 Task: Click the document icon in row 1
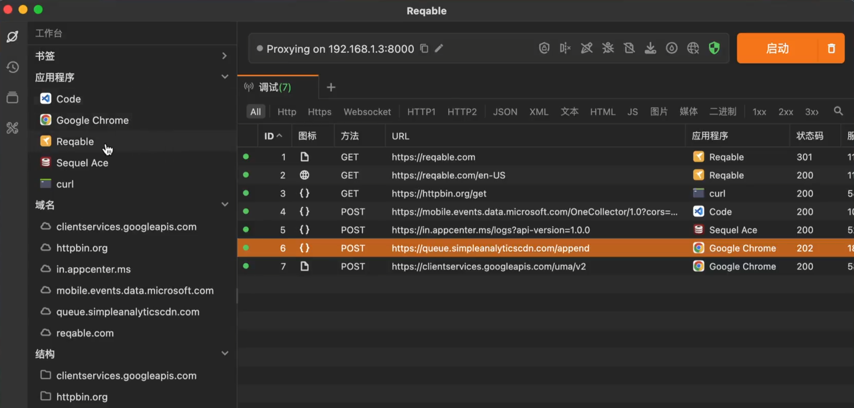305,157
